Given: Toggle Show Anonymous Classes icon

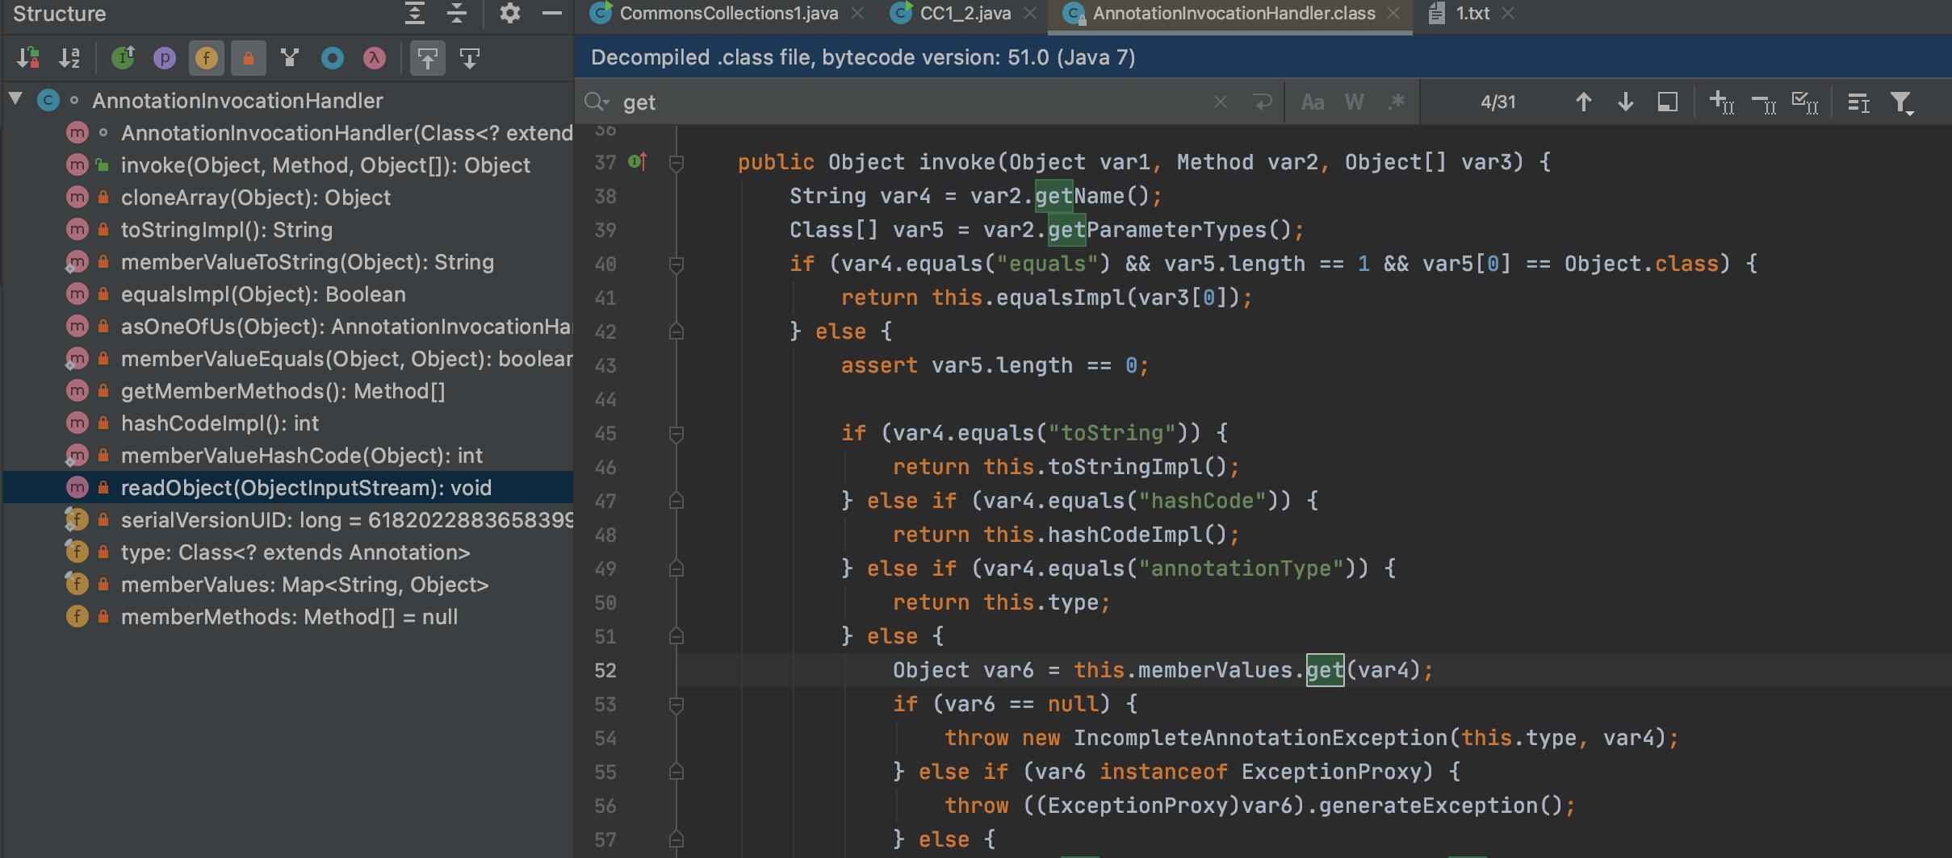Looking at the screenshot, I should pos(290,58).
